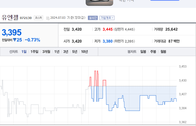The width and height of the screenshot is (196, 126).
Task: Click the 거래량 value 25,642
Action: pyautogui.click(x=171, y=29)
